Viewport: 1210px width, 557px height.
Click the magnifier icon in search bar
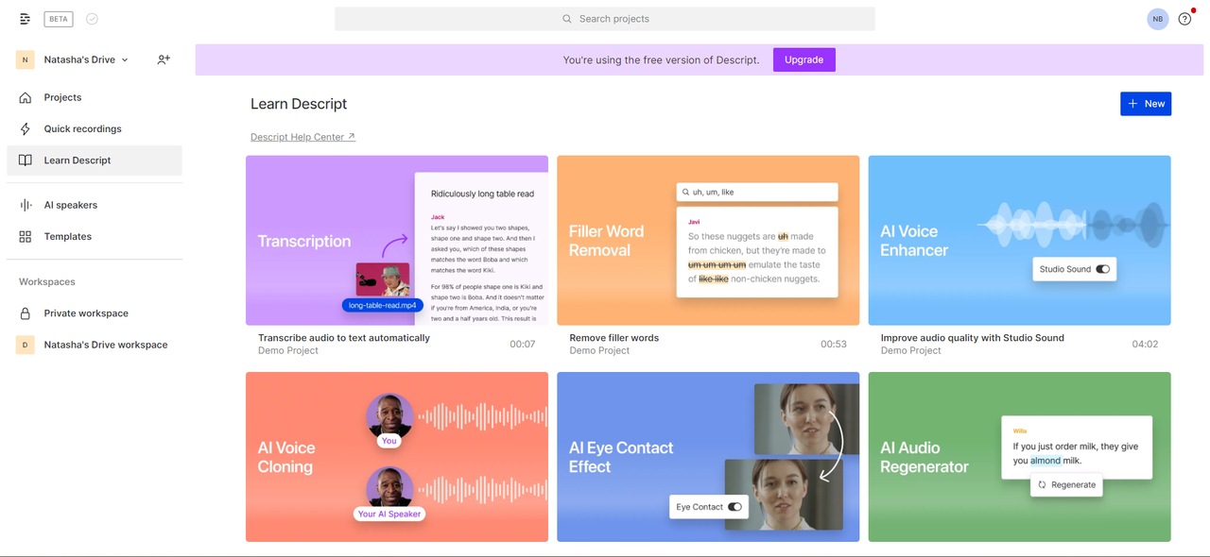(567, 19)
